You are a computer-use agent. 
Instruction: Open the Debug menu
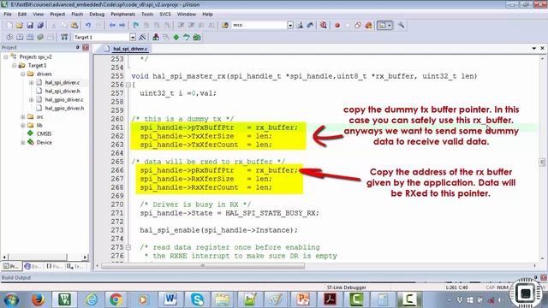[x=97, y=15]
